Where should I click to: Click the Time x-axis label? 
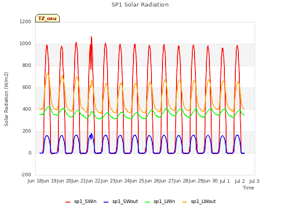coord(249,188)
